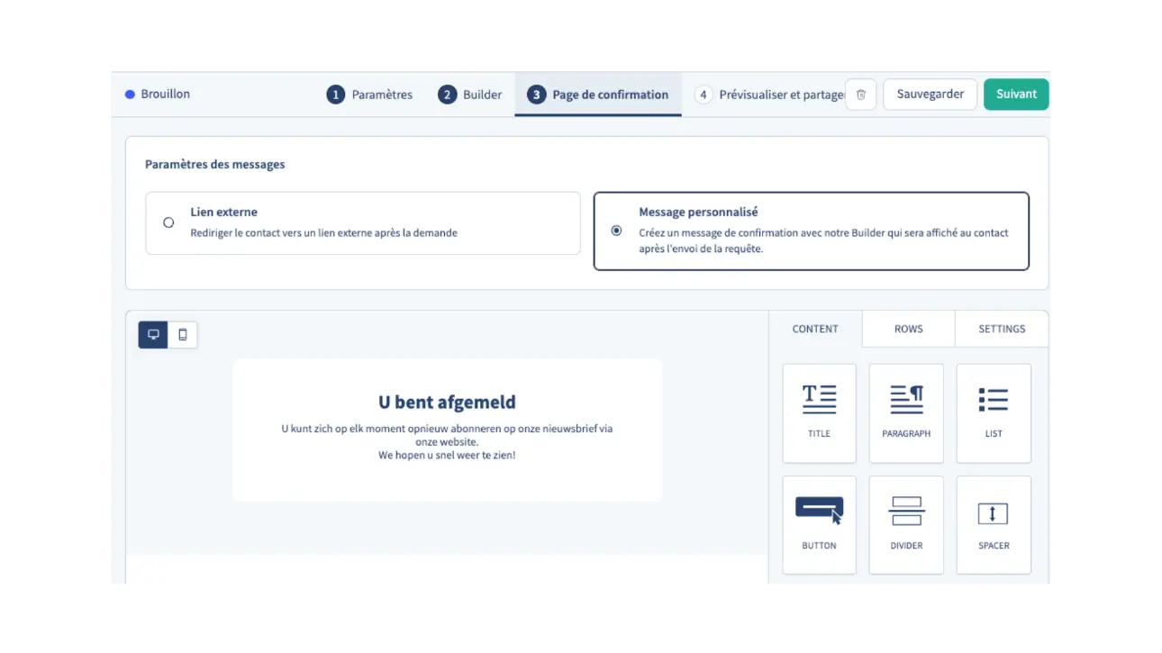
Task: Go to step 1 Paramètres
Action: 370,95
